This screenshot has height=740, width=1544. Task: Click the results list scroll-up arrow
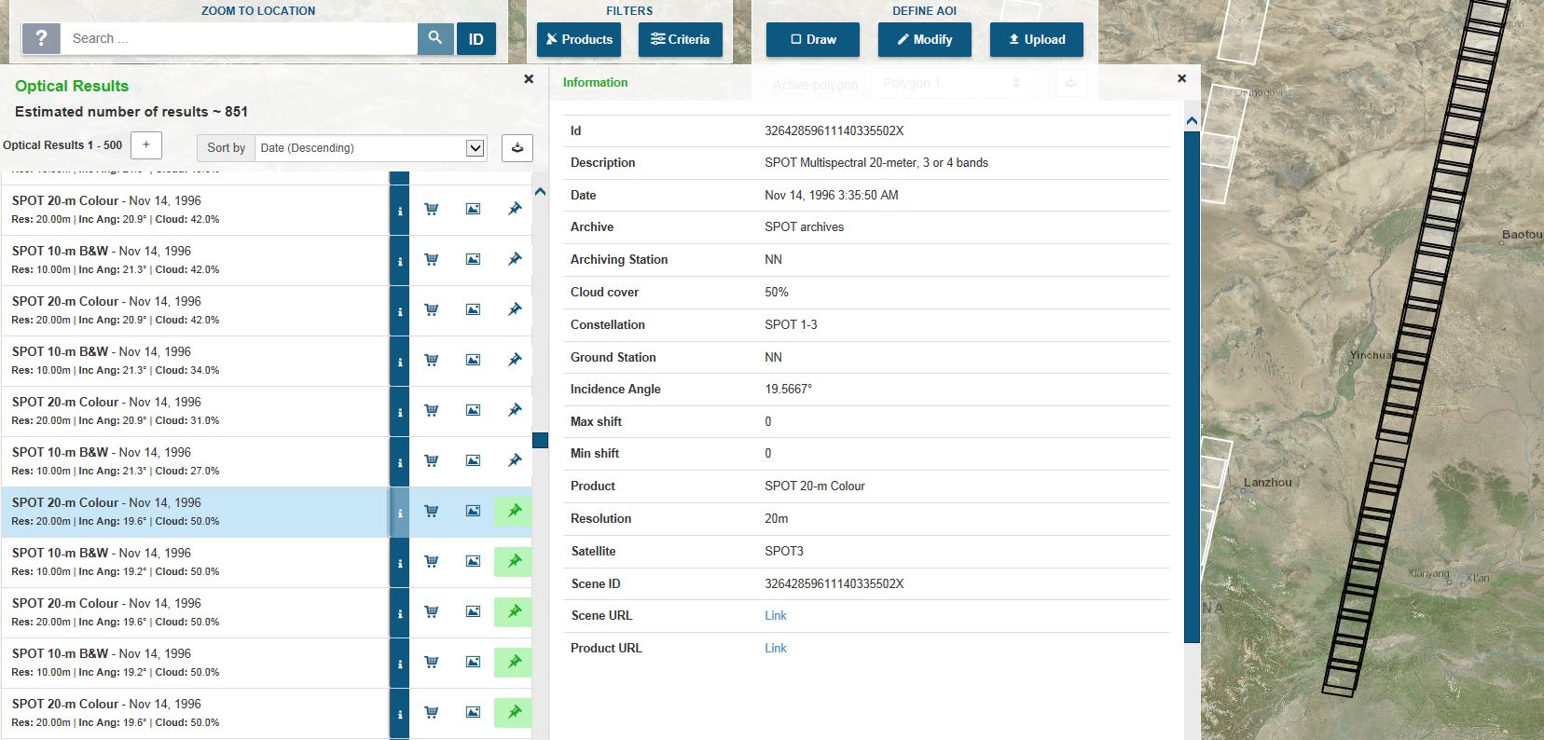pos(540,191)
